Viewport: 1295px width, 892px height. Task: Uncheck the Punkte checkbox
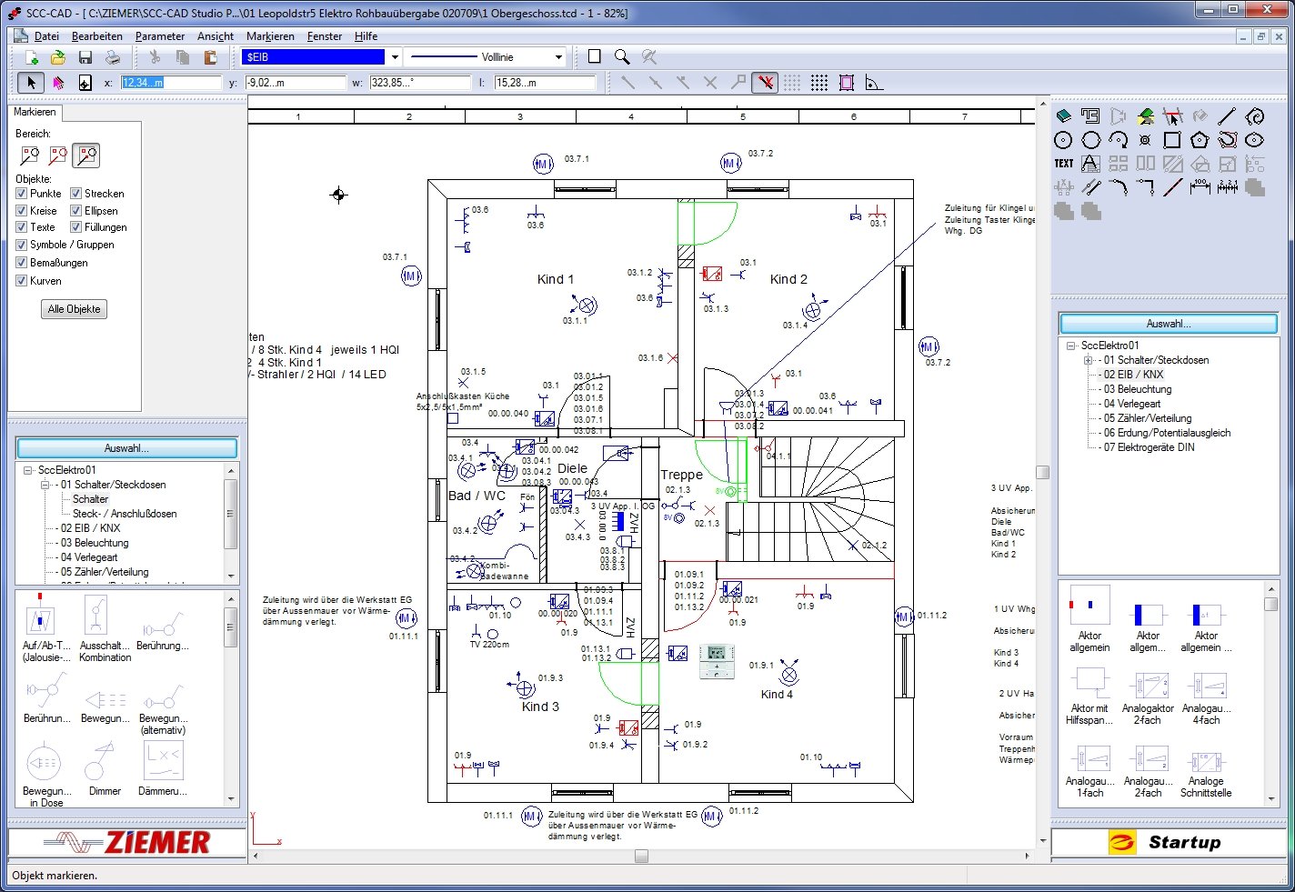22,194
